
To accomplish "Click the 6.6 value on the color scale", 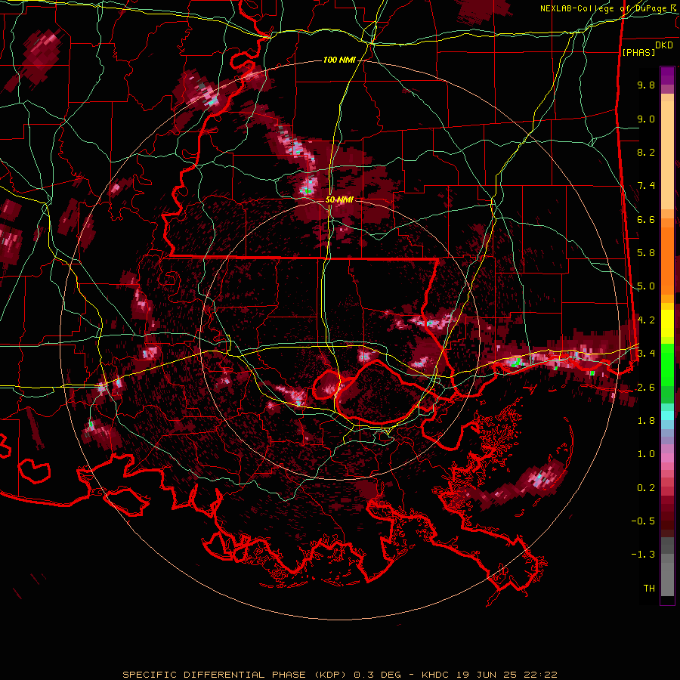I will (x=646, y=219).
